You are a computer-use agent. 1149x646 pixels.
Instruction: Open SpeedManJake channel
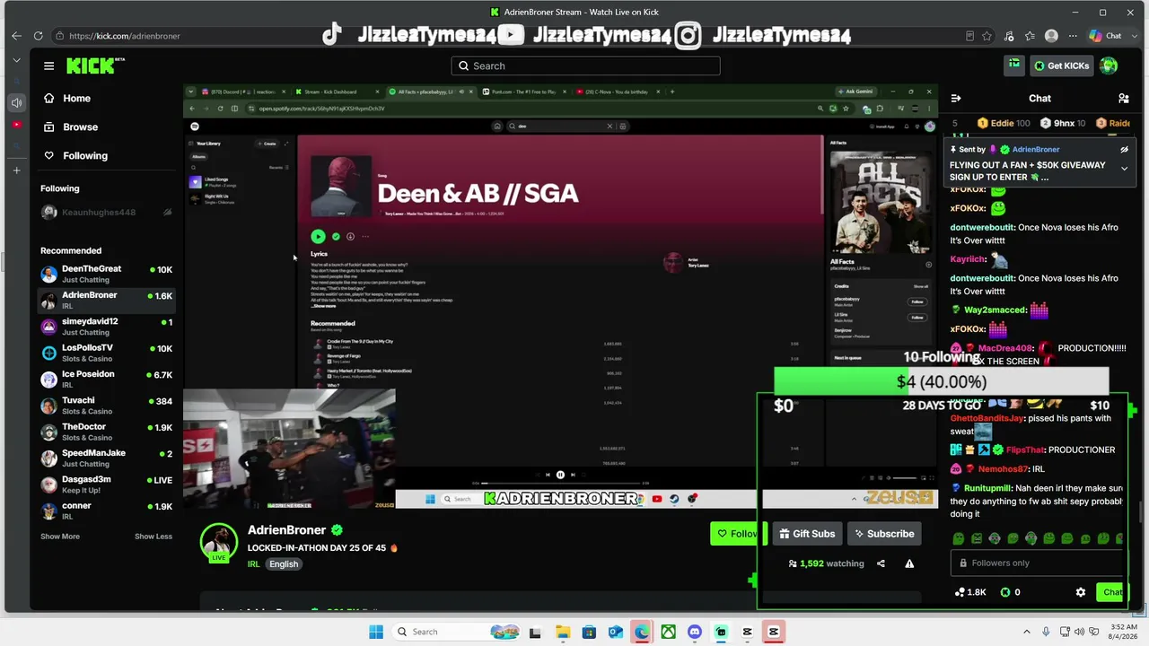click(107, 458)
